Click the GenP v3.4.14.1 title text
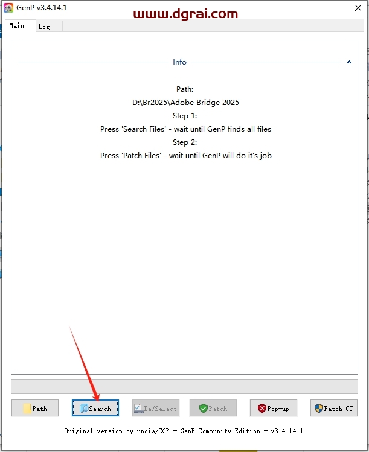Viewport: 369px width, 452px height. (42, 8)
